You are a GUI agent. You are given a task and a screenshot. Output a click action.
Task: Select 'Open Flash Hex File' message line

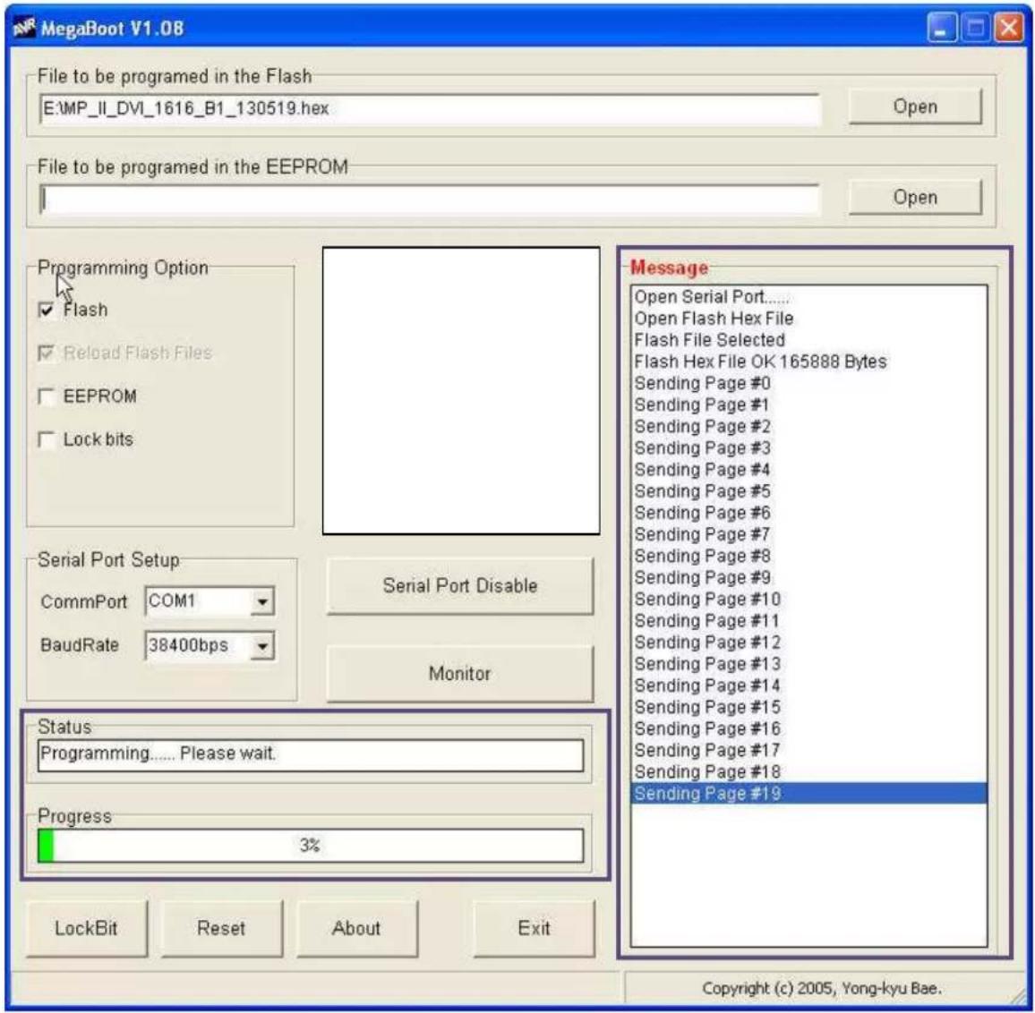[808, 318]
